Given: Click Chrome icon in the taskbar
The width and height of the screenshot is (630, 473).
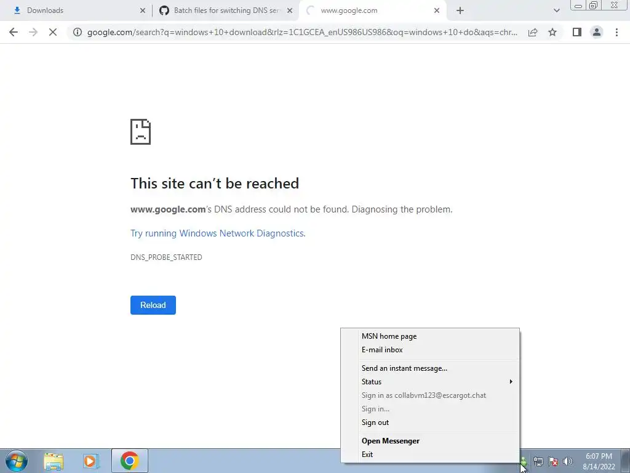Looking at the screenshot, I should tap(129, 461).
